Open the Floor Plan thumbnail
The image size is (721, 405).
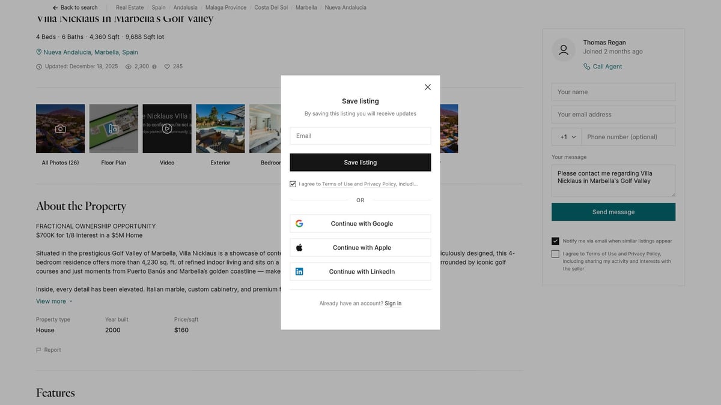[x=114, y=128]
